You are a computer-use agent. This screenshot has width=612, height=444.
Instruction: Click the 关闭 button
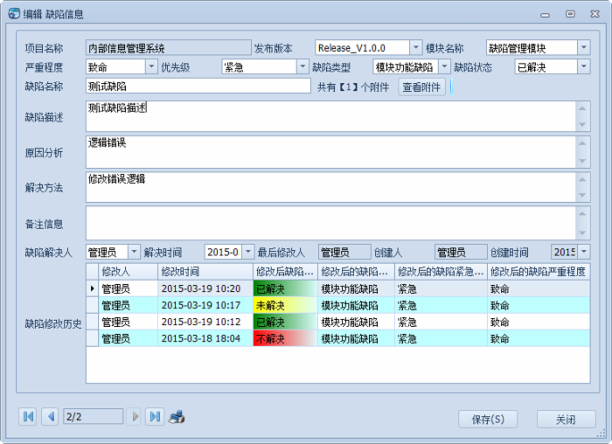tap(566, 420)
